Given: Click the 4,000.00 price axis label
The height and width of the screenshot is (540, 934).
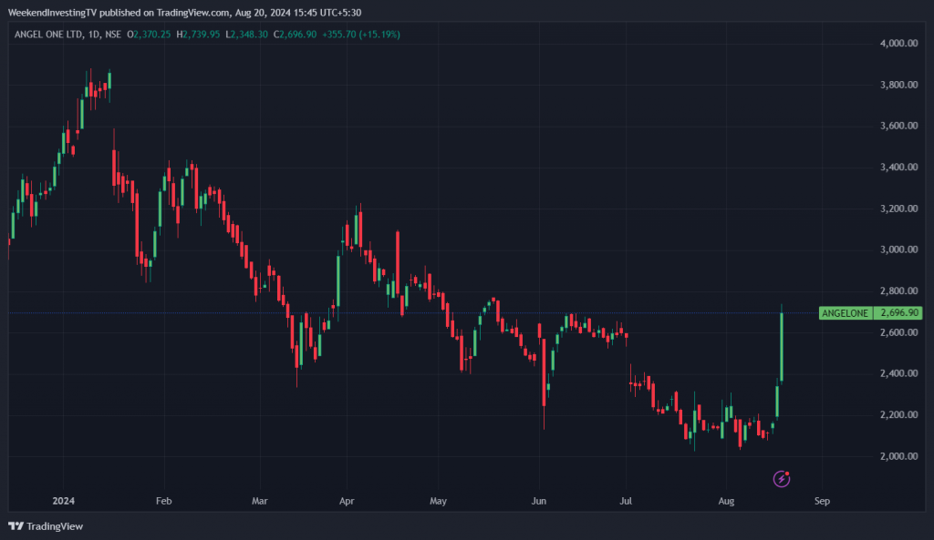Looking at the screenshot, I should pyautogui.click(x=898, y=44).
